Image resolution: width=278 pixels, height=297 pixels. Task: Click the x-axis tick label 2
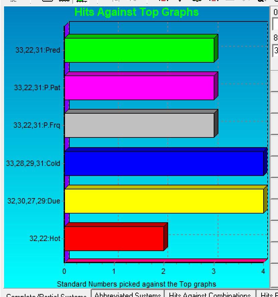point(163,271)
